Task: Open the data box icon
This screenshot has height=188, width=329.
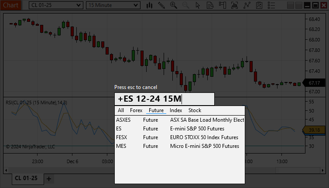Action: coord(210,5)
